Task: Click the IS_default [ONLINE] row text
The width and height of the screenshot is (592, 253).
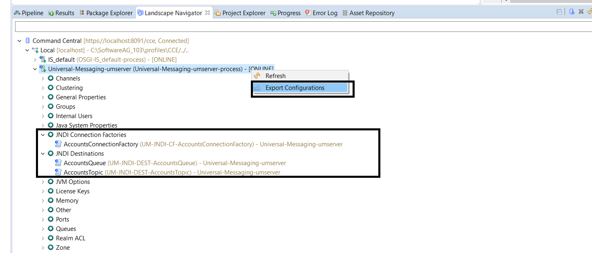Action: 112,60
